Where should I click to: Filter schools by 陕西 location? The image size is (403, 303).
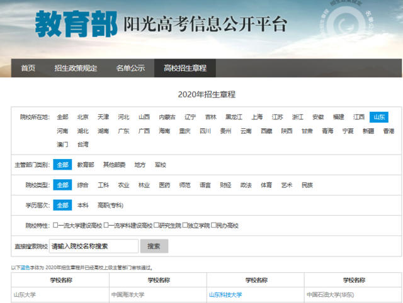[287, 131]
